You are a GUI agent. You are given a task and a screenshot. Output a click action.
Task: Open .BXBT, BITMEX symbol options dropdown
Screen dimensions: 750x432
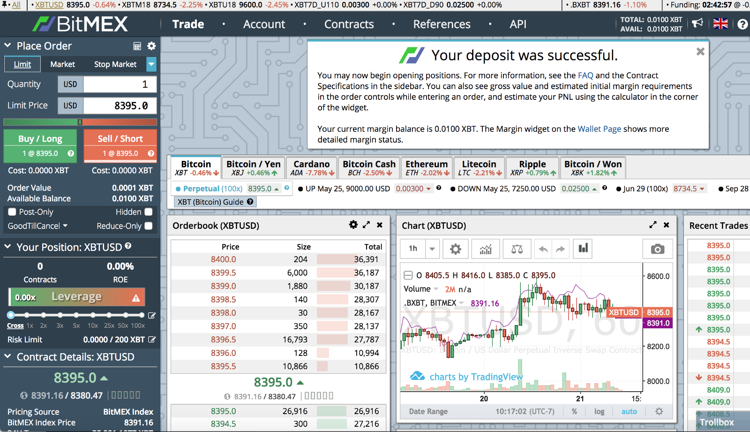point(461,303)
